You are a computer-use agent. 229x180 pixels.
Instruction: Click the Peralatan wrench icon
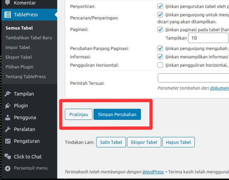click(7, 129)
